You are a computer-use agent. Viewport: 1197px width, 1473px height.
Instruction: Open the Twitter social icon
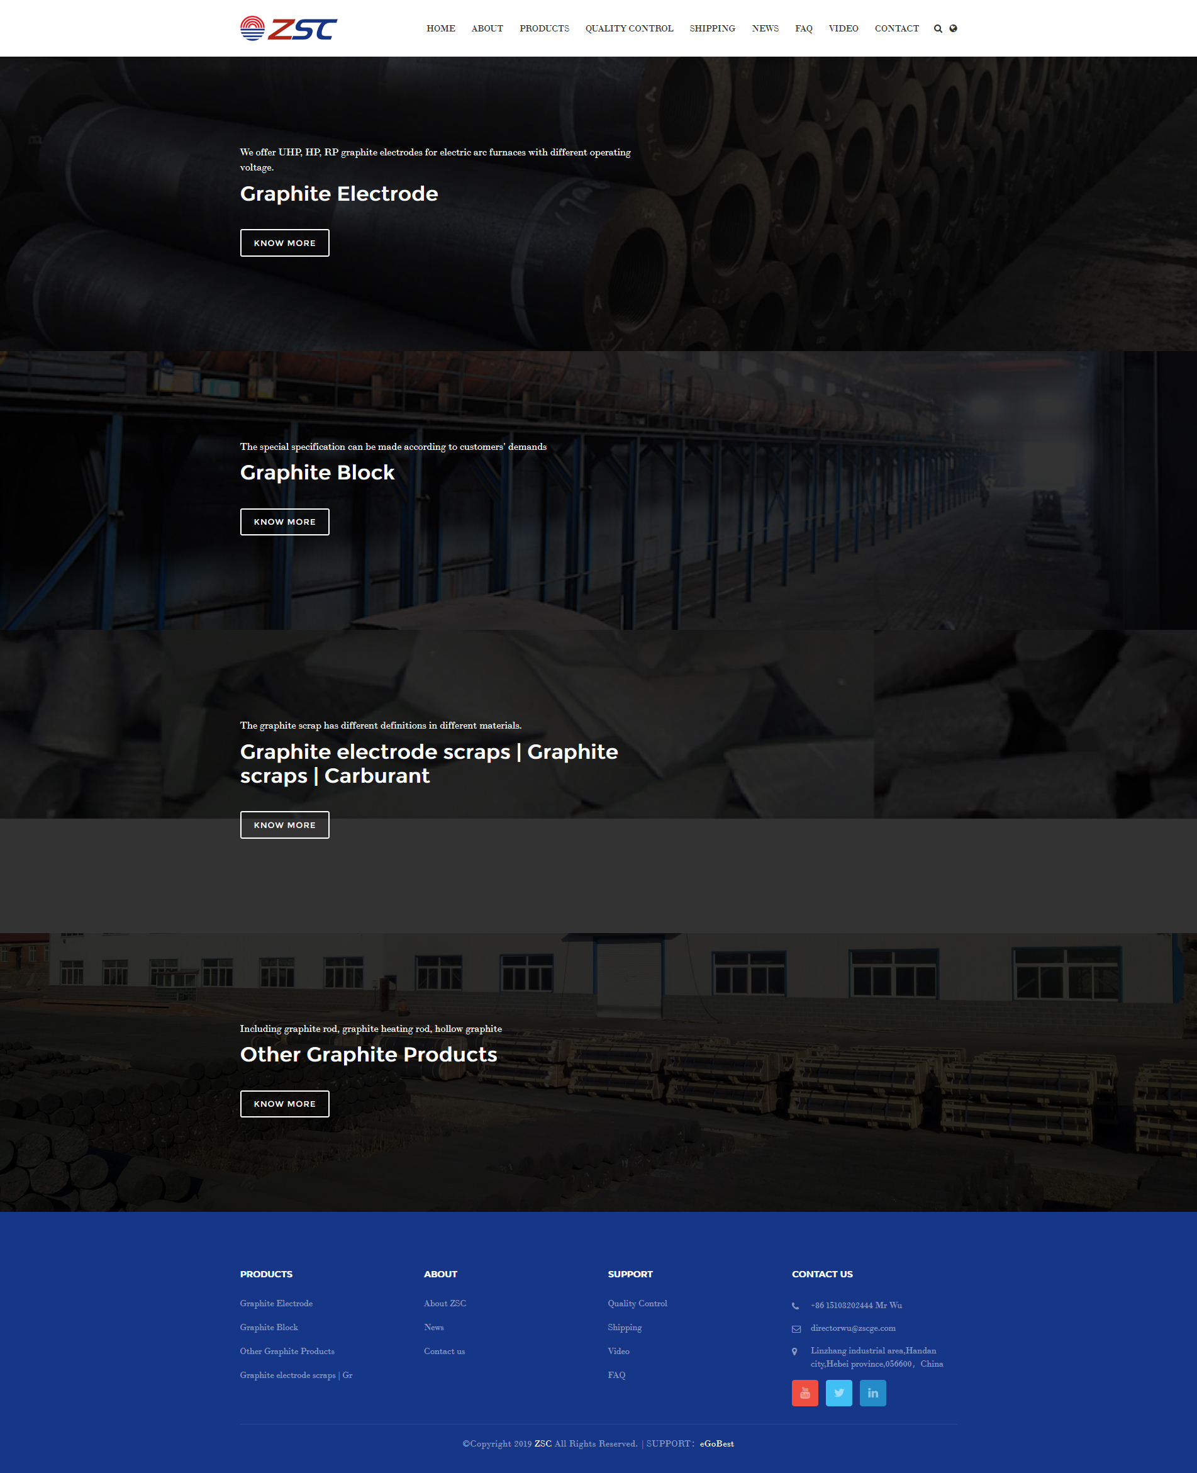838,1392
